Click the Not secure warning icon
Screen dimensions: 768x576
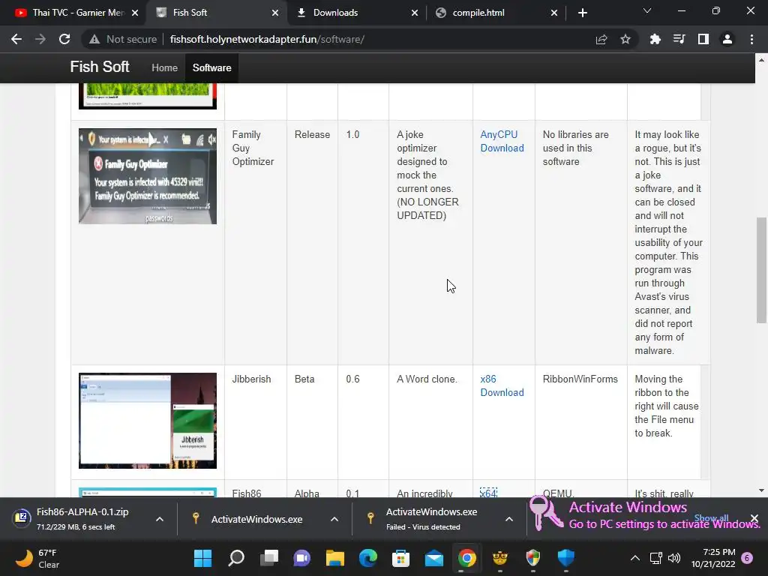pos(94,39)
